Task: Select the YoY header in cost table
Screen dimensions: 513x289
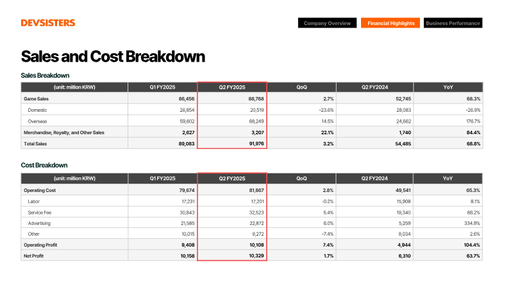Action: [x=448, y=179]
